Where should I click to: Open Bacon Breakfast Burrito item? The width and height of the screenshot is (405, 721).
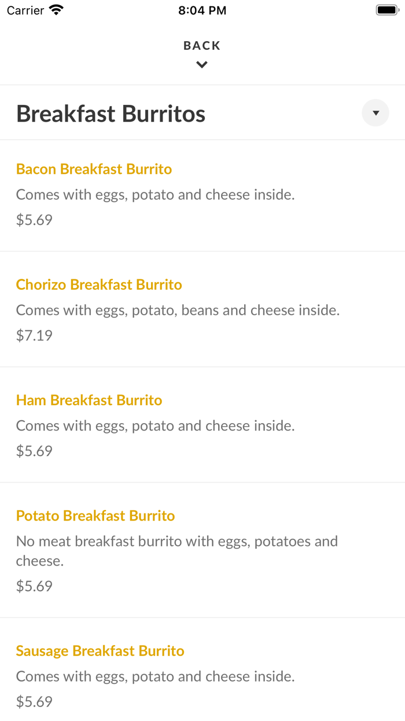[94, 169]
